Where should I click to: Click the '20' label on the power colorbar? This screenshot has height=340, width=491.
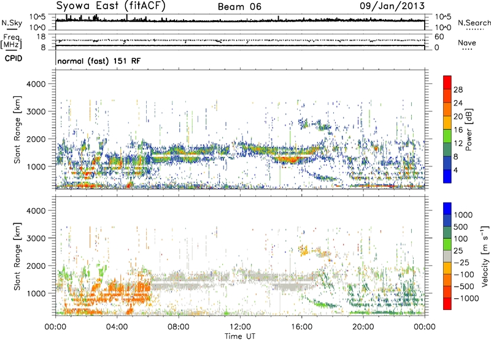click(458, 117)
